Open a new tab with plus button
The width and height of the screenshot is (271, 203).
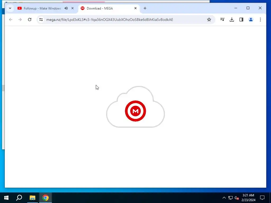[x=145, y=8]
